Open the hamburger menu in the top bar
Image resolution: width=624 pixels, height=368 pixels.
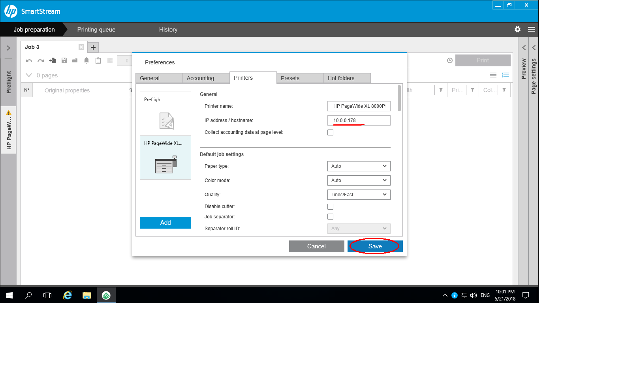point(532,29)
